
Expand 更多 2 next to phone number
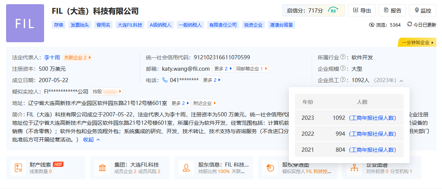click(x=212, y=80)
